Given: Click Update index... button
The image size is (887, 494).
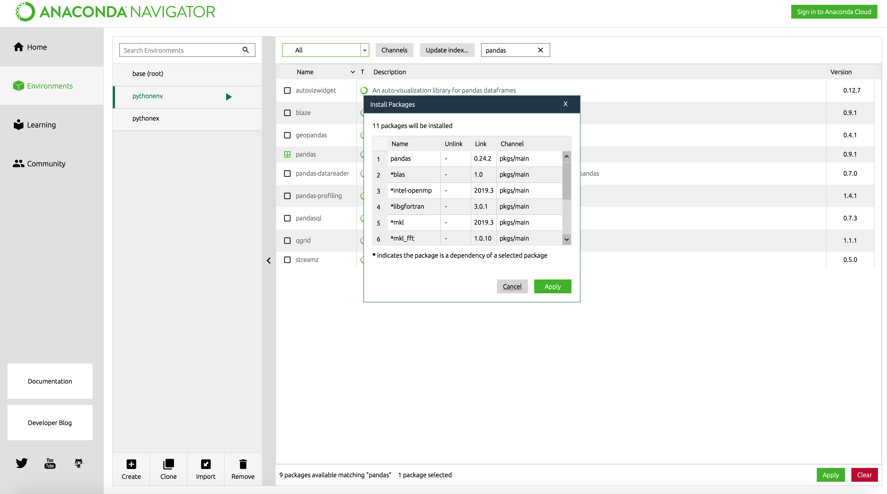Looking at the screenshot, I should click(x=447, y=50).
